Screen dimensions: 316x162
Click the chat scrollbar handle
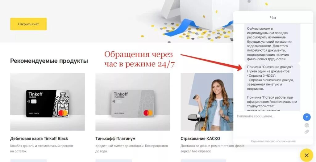312,83
